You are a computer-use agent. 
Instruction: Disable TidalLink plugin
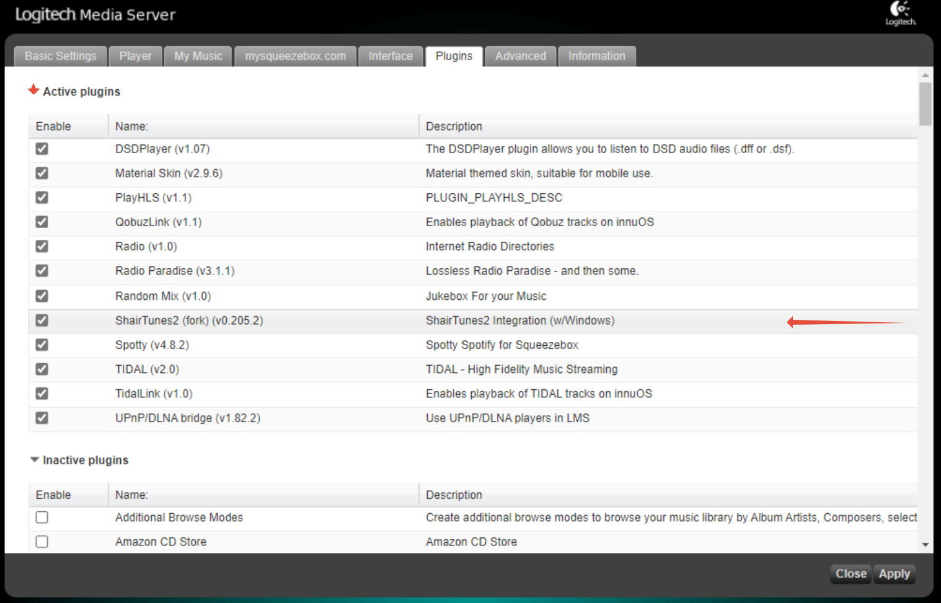42,394
